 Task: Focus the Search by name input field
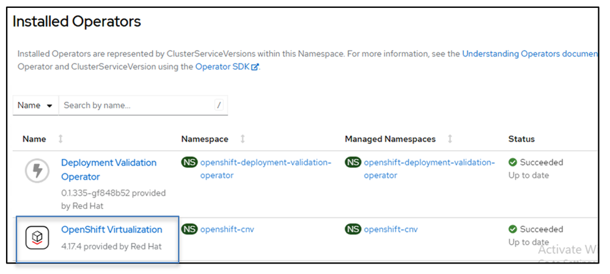coord(138,105)
